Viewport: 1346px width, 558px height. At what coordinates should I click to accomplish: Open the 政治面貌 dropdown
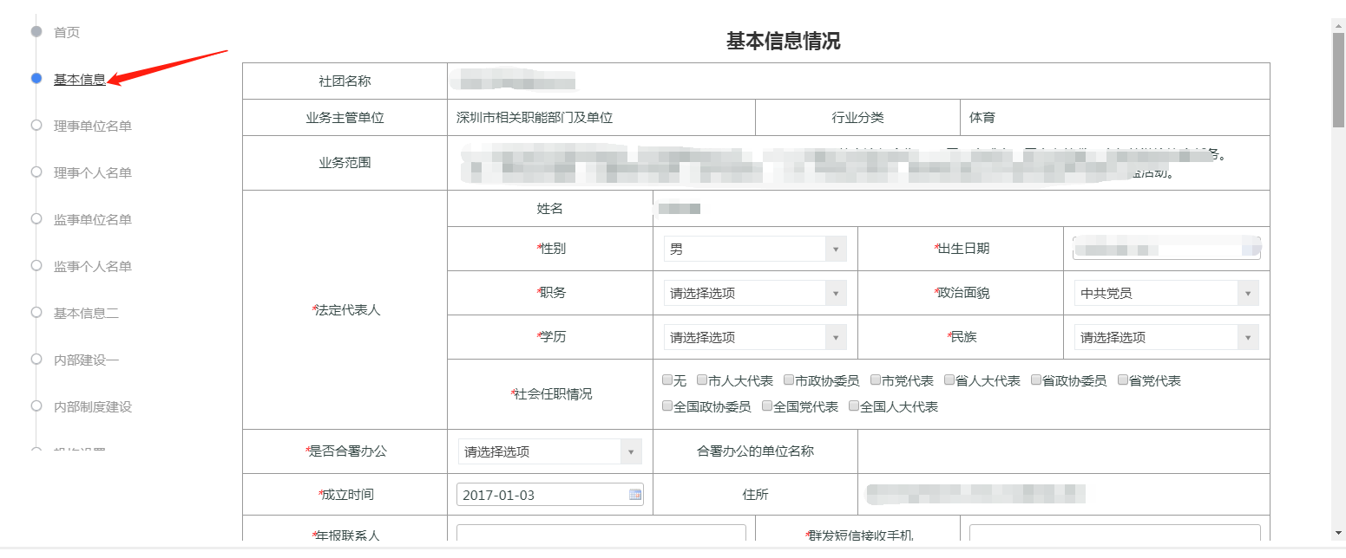click(1165, 294)
